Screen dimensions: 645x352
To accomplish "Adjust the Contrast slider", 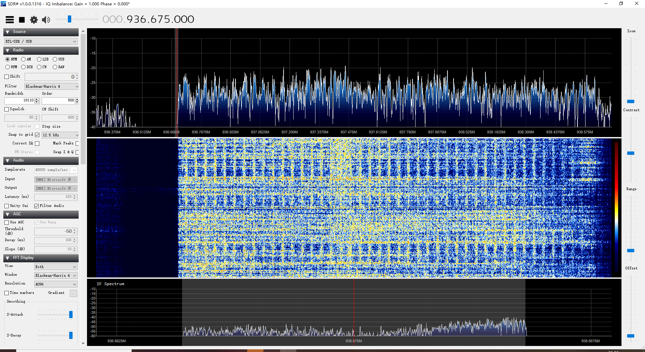I will point(631,153).
